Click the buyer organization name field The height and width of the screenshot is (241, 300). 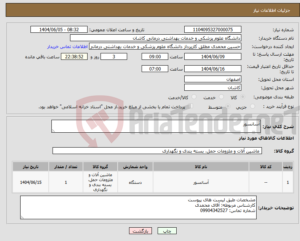(x=156, y=38)
